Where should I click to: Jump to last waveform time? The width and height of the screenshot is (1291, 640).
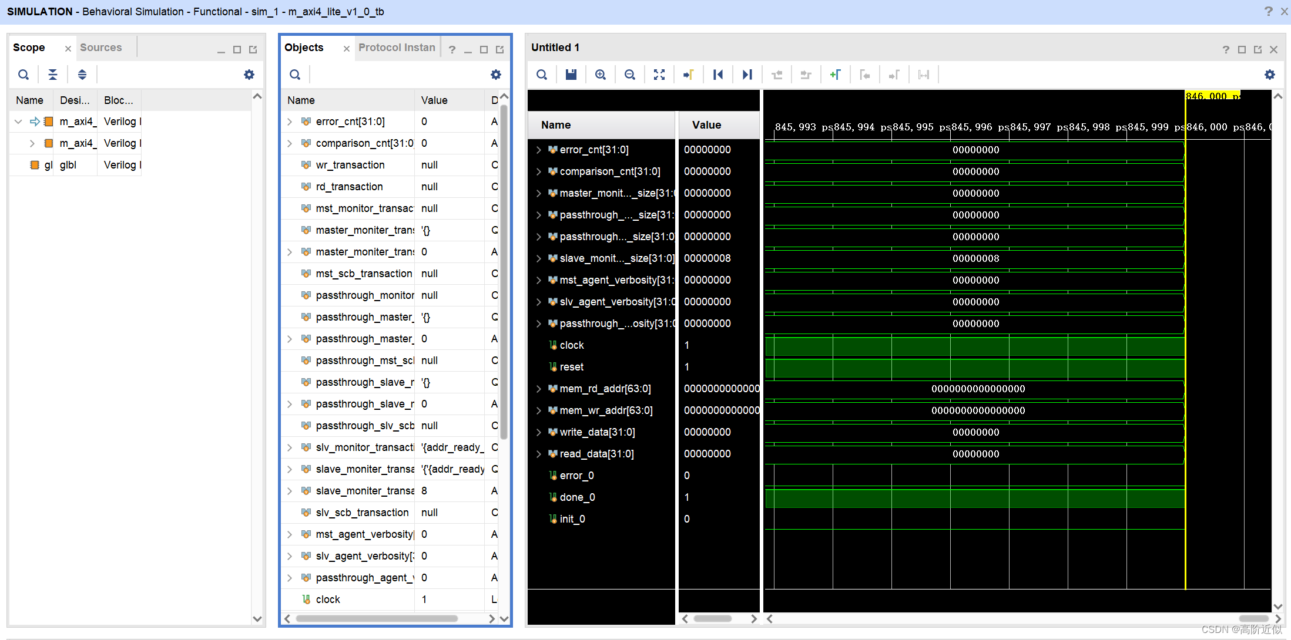pos(747,75)
